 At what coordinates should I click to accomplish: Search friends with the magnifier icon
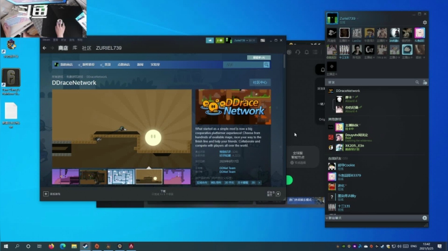click(x=417, y=82)
